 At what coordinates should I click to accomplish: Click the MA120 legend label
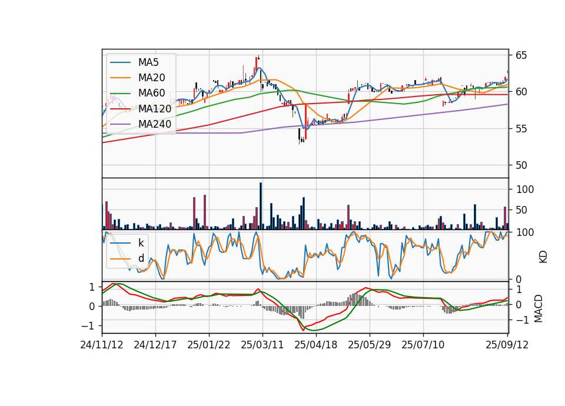click(x=155, y=109)
